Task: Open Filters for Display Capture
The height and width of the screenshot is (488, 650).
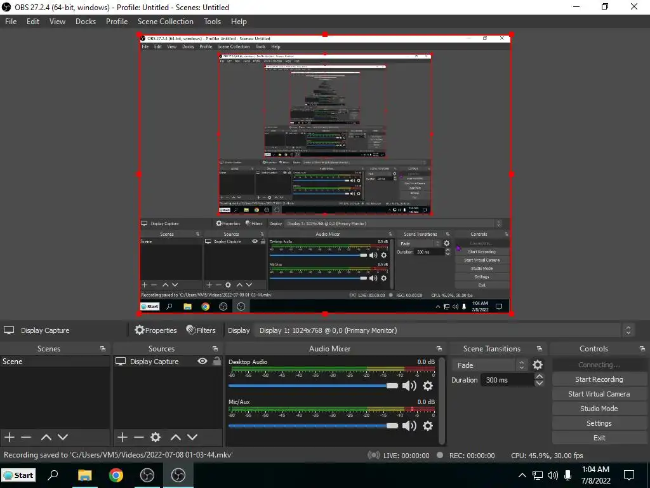Action: (201, 330)
